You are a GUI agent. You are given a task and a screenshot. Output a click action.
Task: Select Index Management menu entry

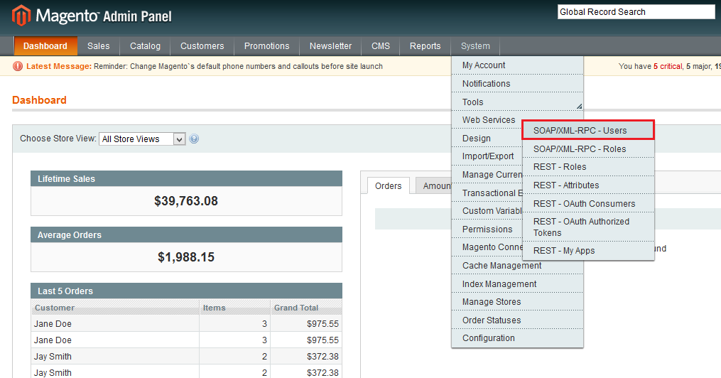517,284
